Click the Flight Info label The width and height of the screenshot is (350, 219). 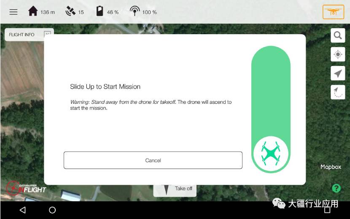click(x=22, y=35)
